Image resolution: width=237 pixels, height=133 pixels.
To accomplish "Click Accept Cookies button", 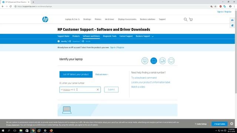I will point(220,124).
